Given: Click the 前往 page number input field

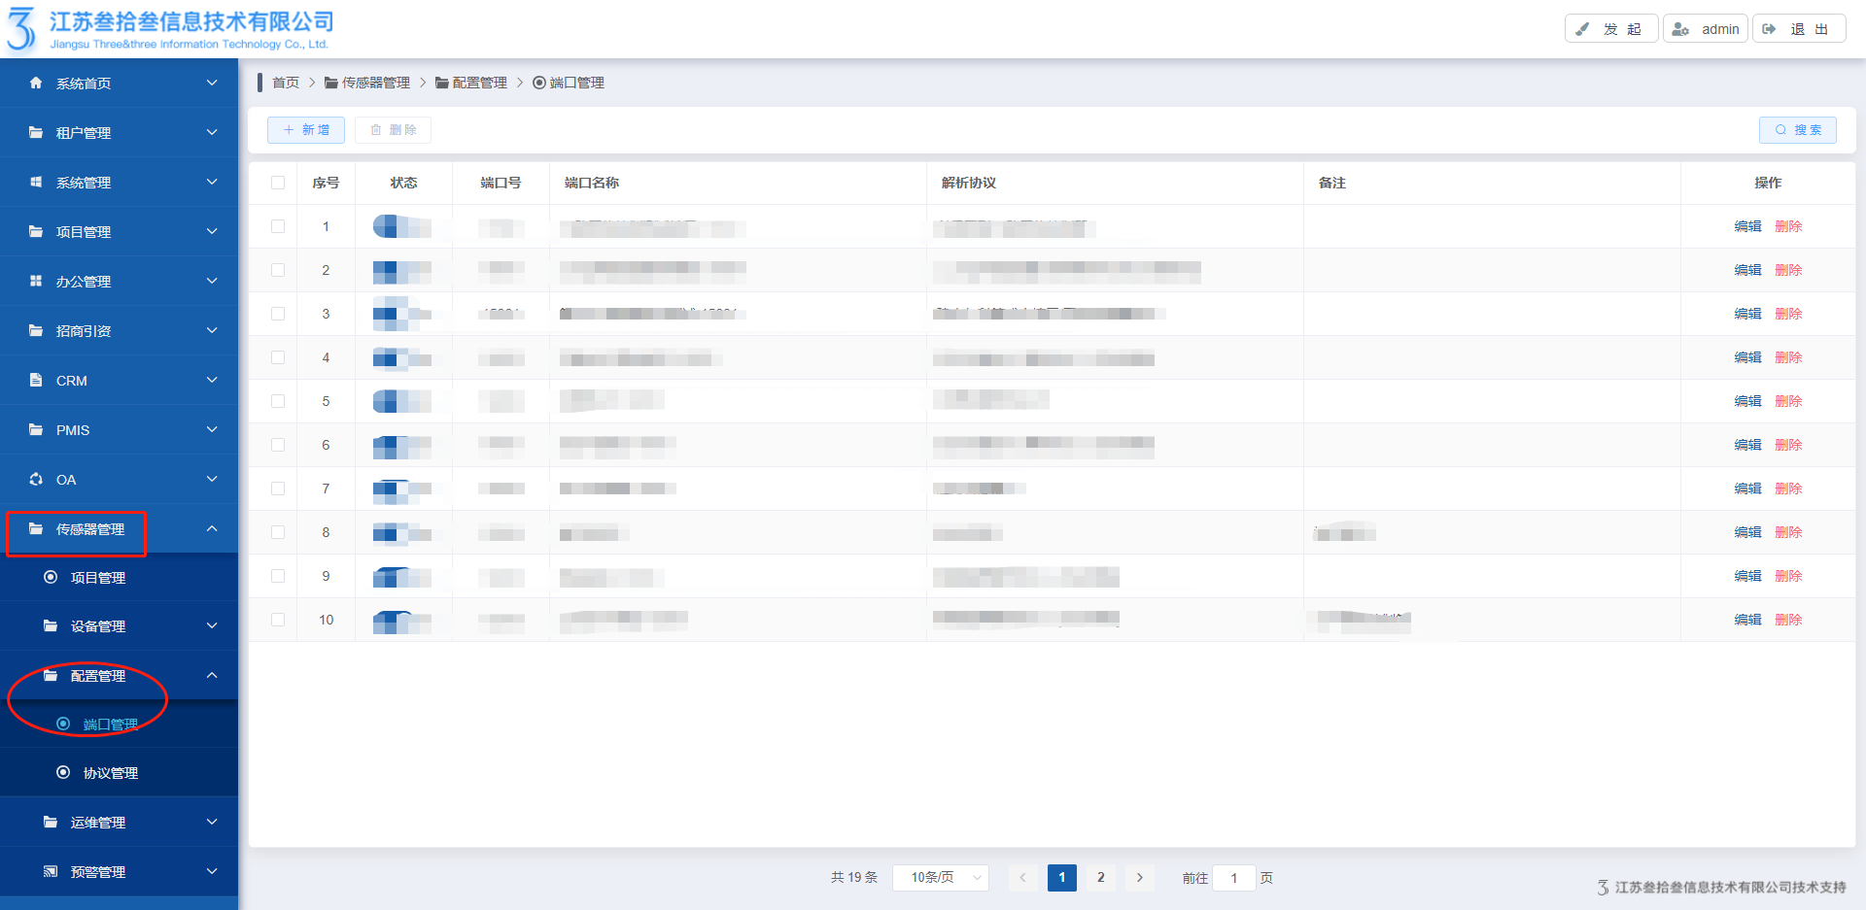Looking at the screenshot, I should pos(1233,878).
